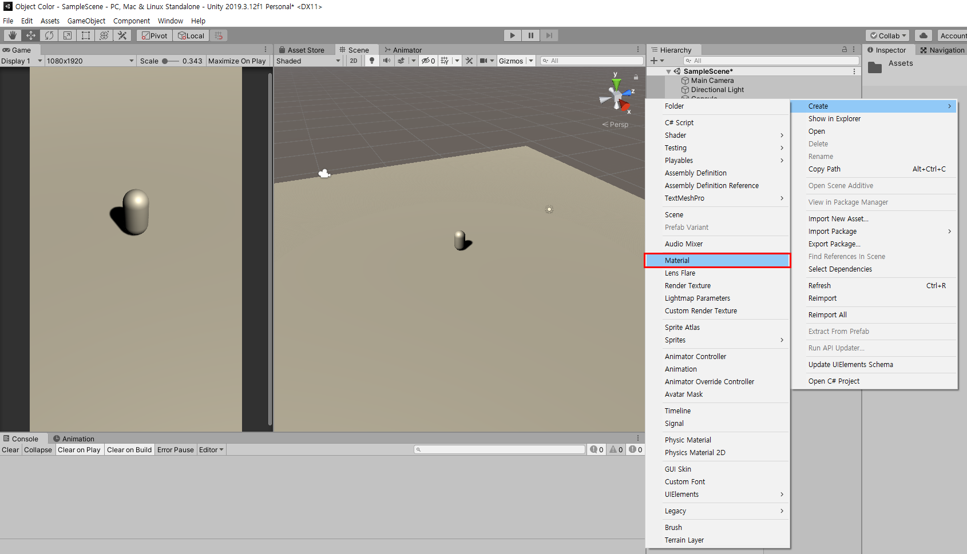Open the Console Editor dropdown
The width and height of the screenshot is (967, 554).
pos(211,450)
